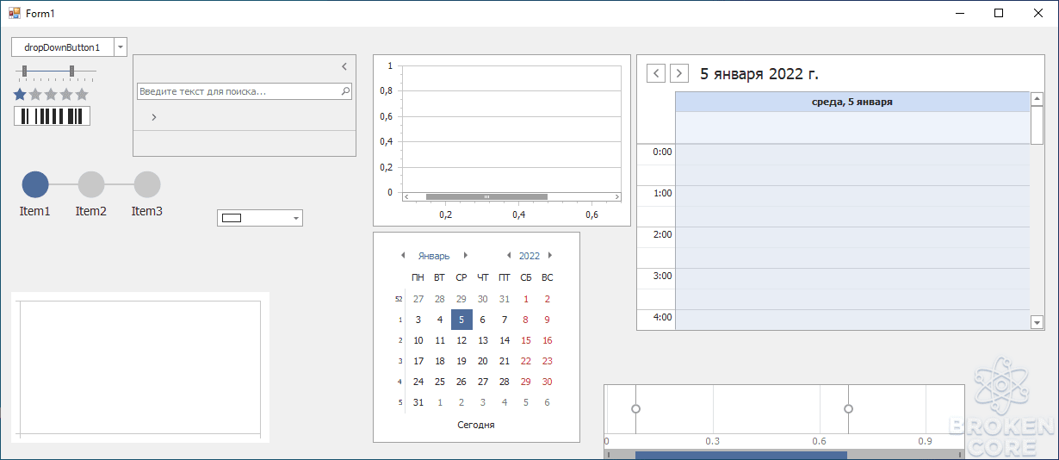The image size is (1059, 460).
Task: Select January 19 in calendar
Action: [x=461, y=361]
